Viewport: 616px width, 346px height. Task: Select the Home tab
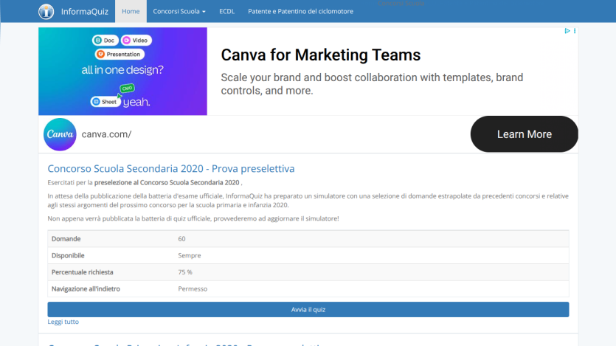(x=131, y=11)
